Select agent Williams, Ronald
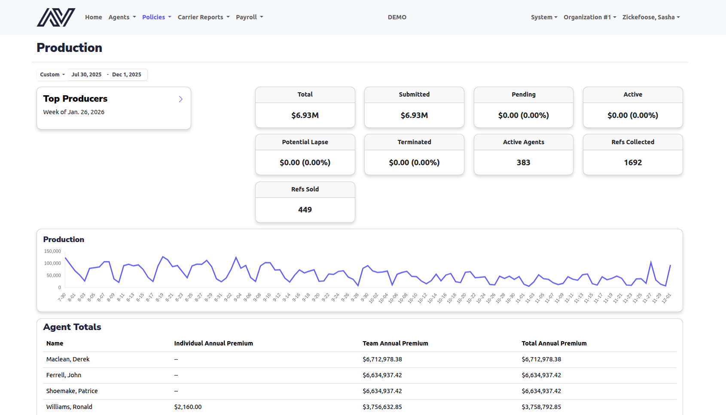The height and width of the screenshot is (415, 726). click(x=69, y=407)
